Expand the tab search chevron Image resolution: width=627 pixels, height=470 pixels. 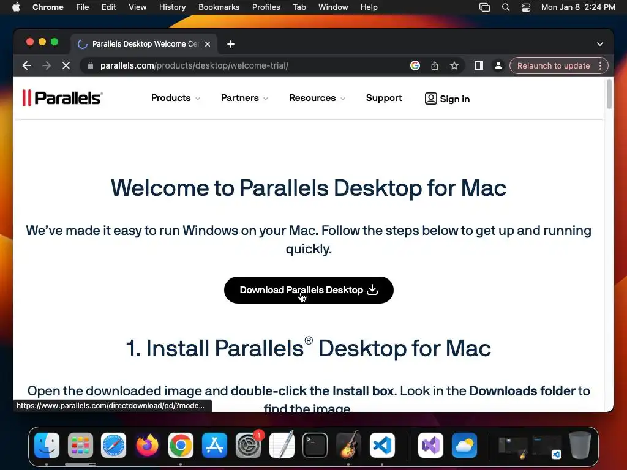click(600, 44)
